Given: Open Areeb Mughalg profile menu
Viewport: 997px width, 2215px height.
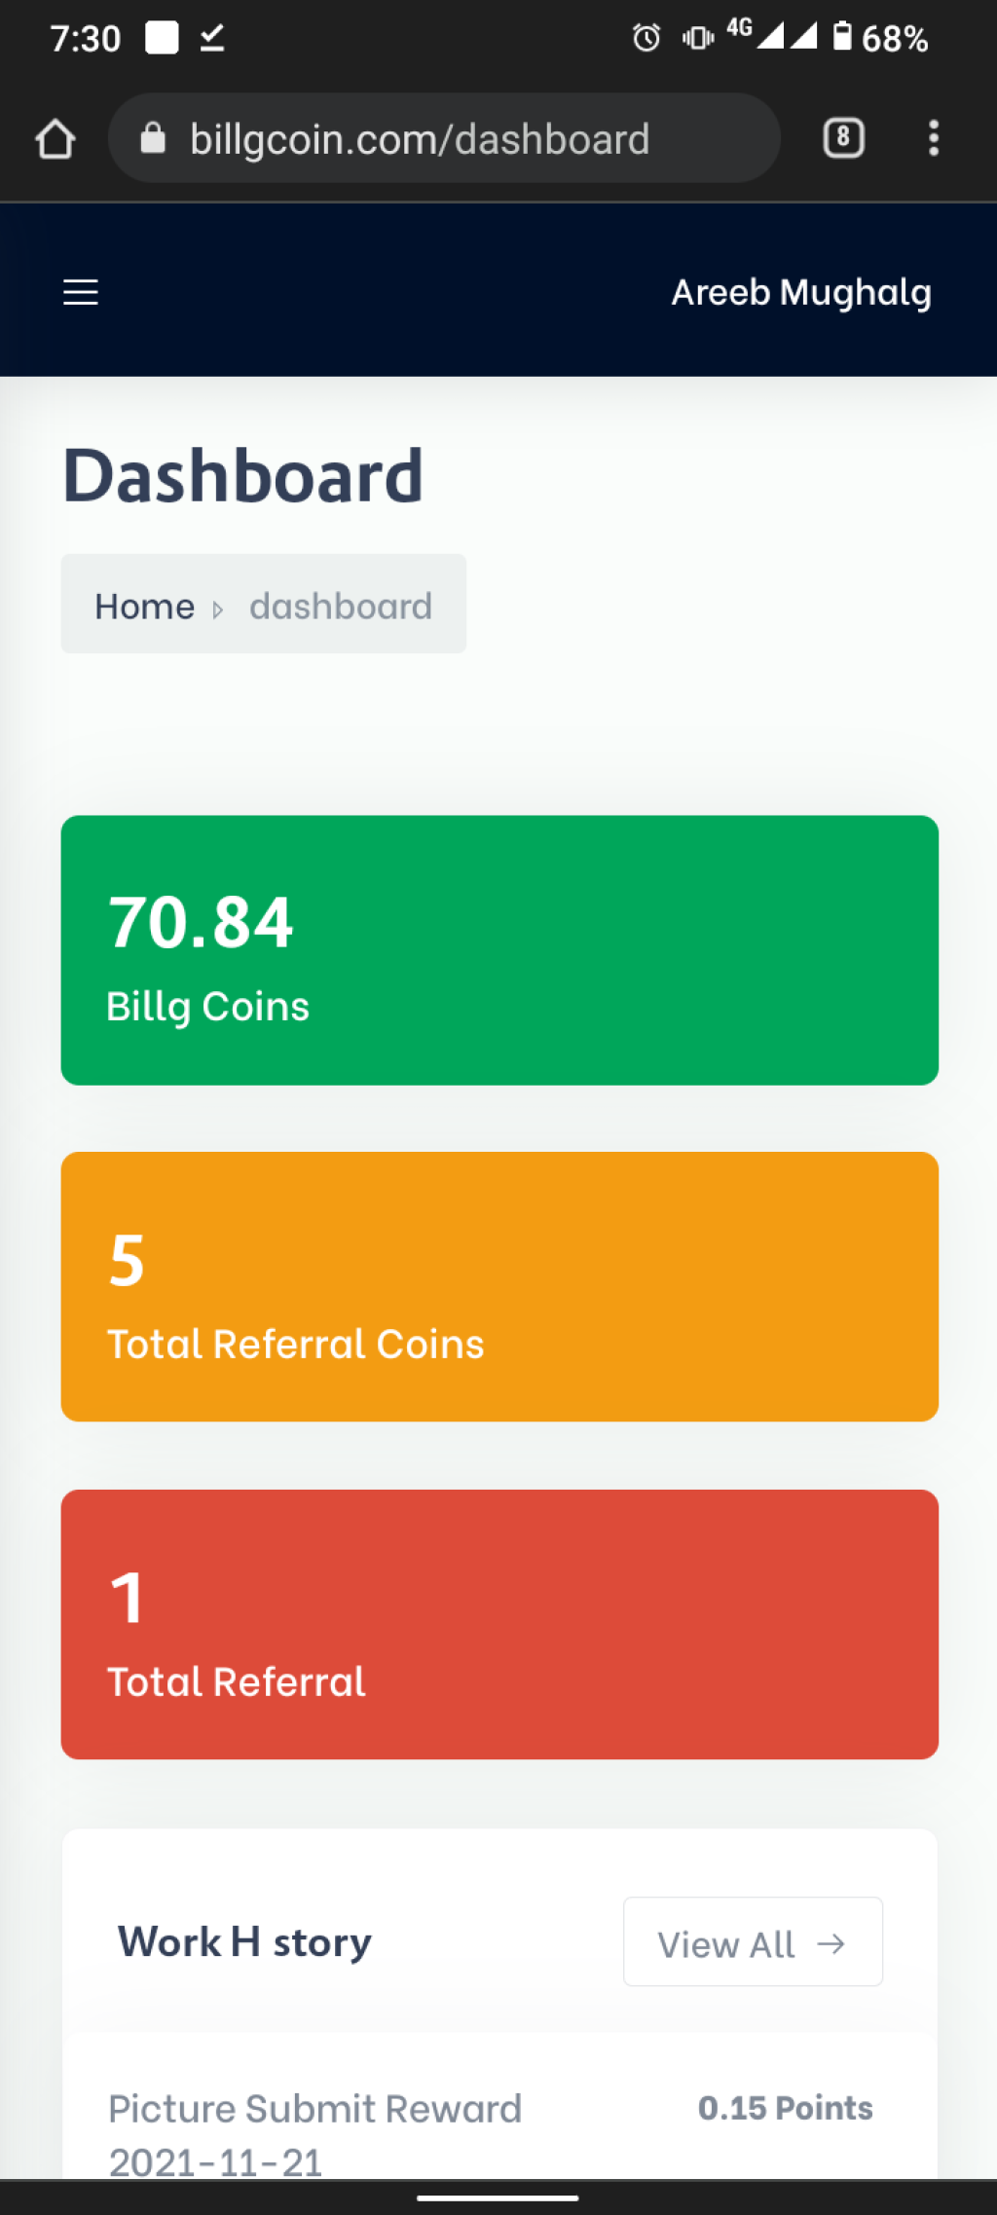Looking at the screenshot, I should pyautogui.click(x=801, y=292).
